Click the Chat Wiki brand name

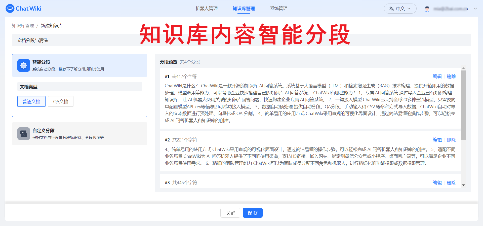pyautogui.click(x=28, y=9)
